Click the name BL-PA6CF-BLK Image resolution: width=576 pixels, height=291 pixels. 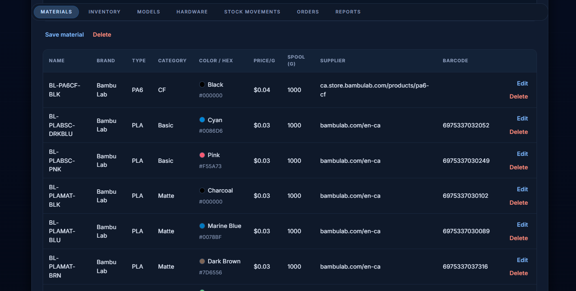pos(65,90)
